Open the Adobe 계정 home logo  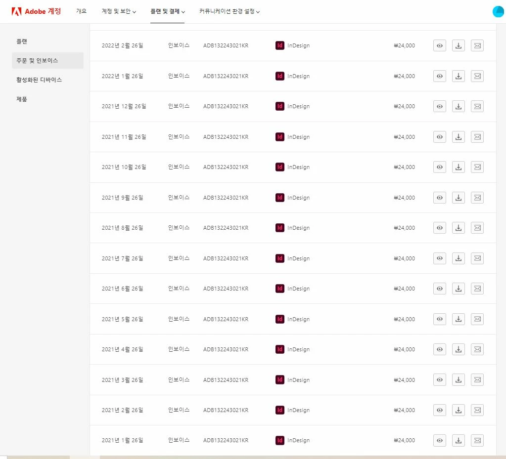(x=36, y=11)
